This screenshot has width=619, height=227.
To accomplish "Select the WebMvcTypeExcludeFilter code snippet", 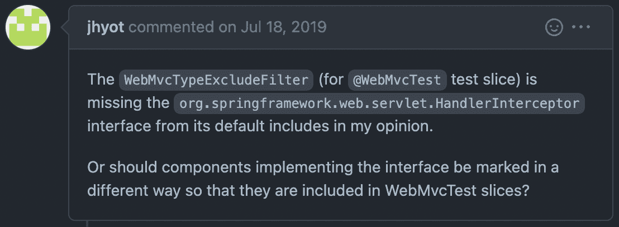I will click(216, 80).
